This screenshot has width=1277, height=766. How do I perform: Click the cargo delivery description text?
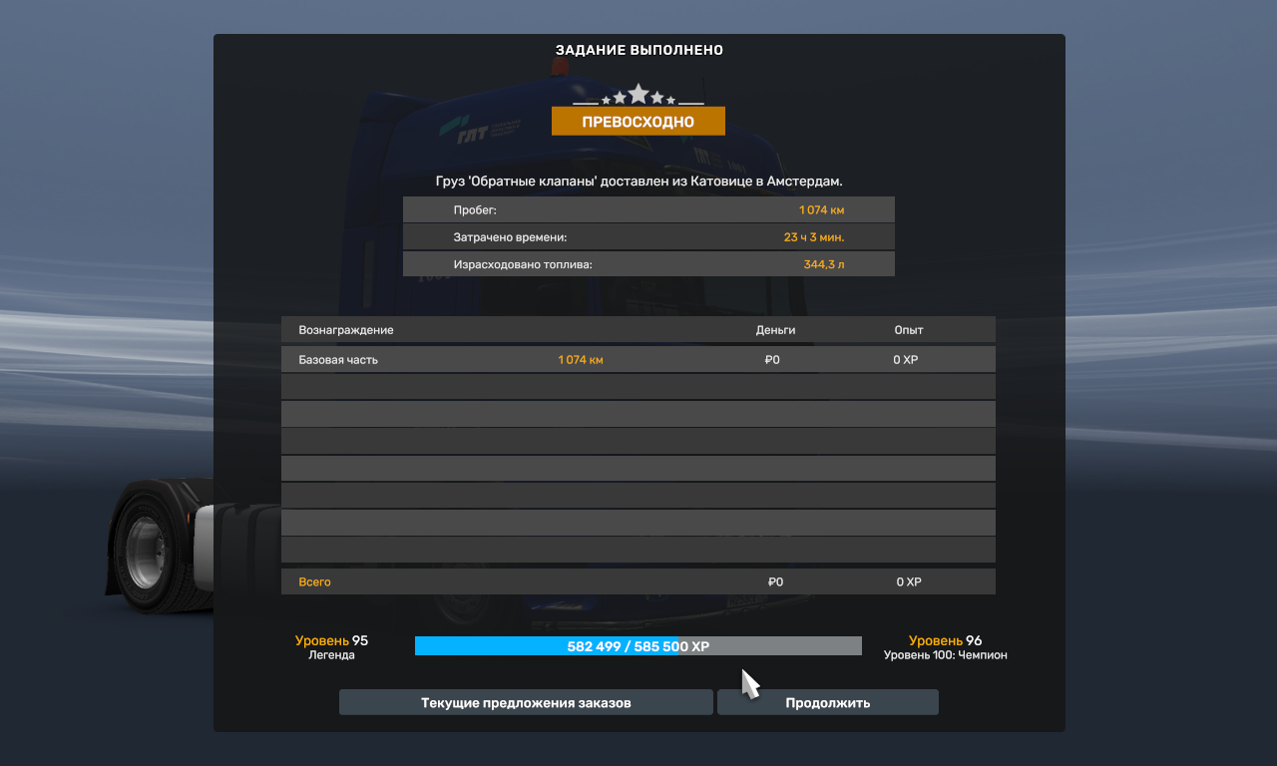pyautogui.click(x=639, y=182)
